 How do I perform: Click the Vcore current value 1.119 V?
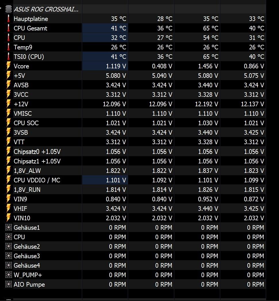click(x=116, y=66)
